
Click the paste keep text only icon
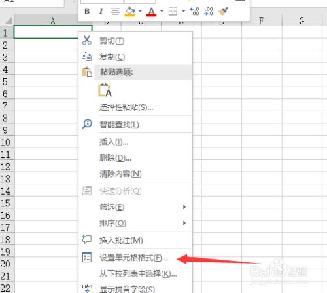tap(105, 90)
